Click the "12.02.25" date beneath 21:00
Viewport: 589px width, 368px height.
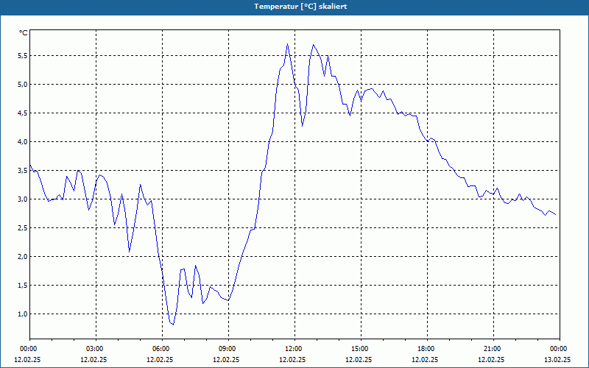coord(491,360)
